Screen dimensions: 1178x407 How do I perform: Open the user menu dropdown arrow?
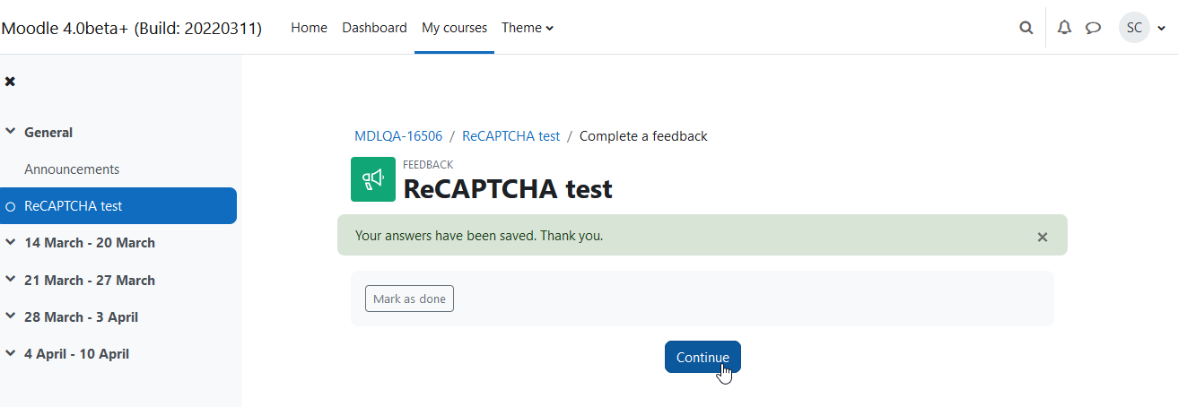click(1161, 29)
